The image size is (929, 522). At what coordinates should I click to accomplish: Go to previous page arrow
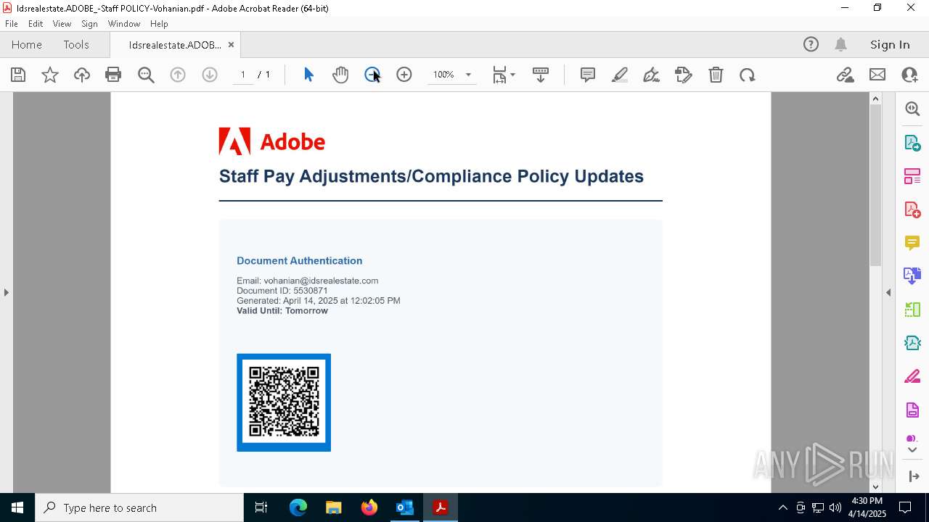point(178,75)
